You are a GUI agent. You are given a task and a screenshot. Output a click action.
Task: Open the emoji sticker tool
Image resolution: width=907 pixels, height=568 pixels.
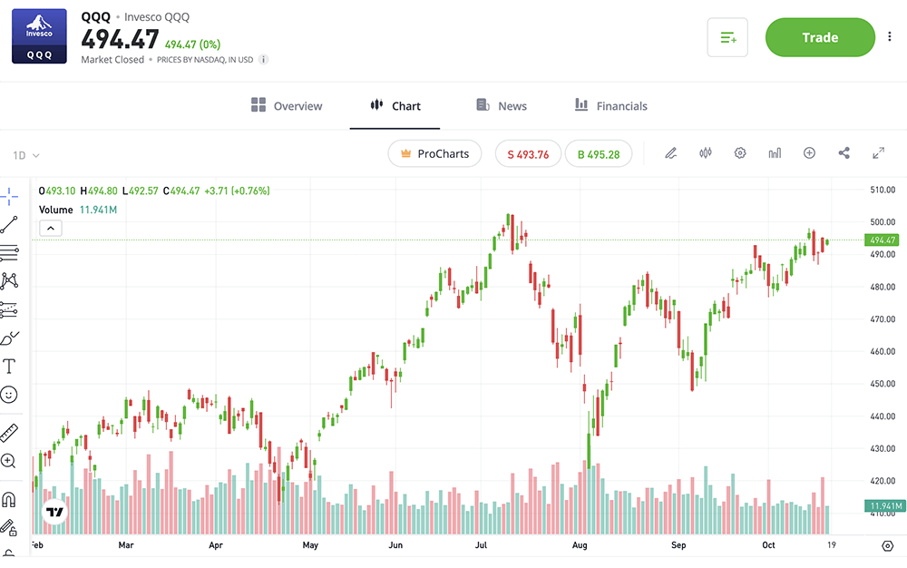(x=11, y=395)
